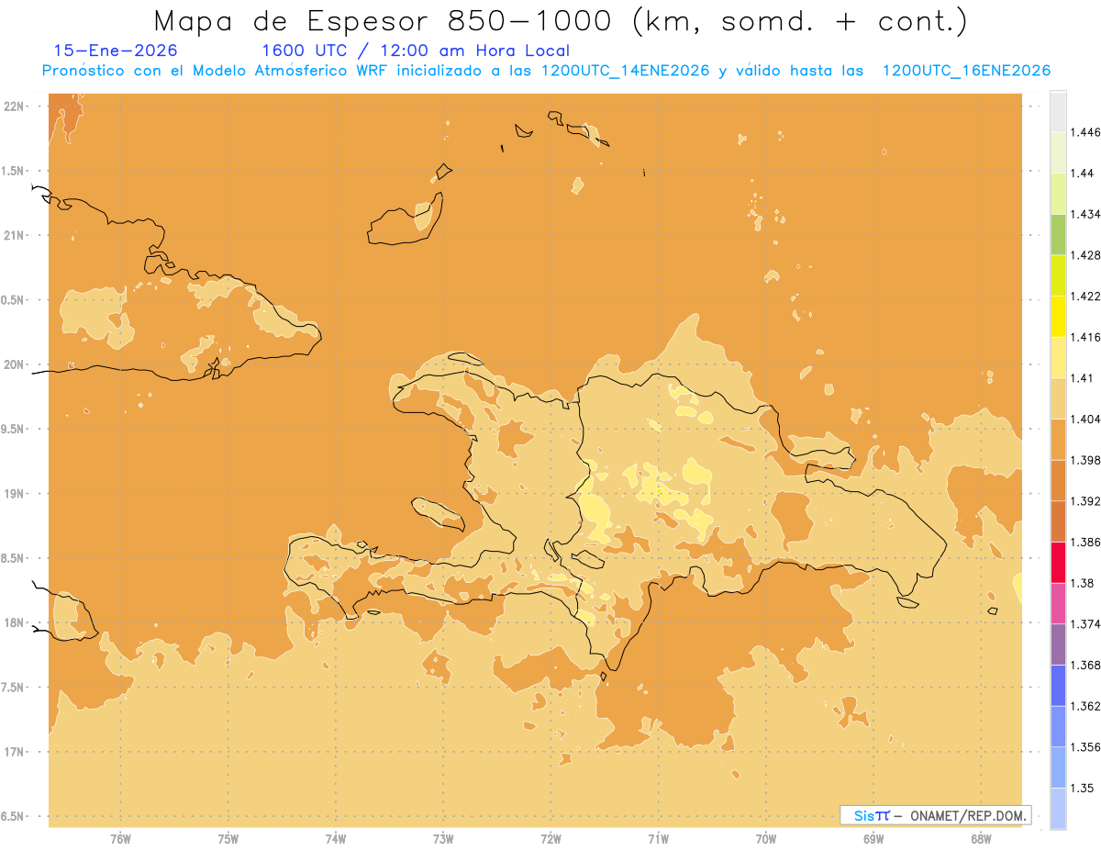This screenshot has height=851, width=1101.
Task: Click the longitude label '69W'
Action: click(x=873, y=838)
